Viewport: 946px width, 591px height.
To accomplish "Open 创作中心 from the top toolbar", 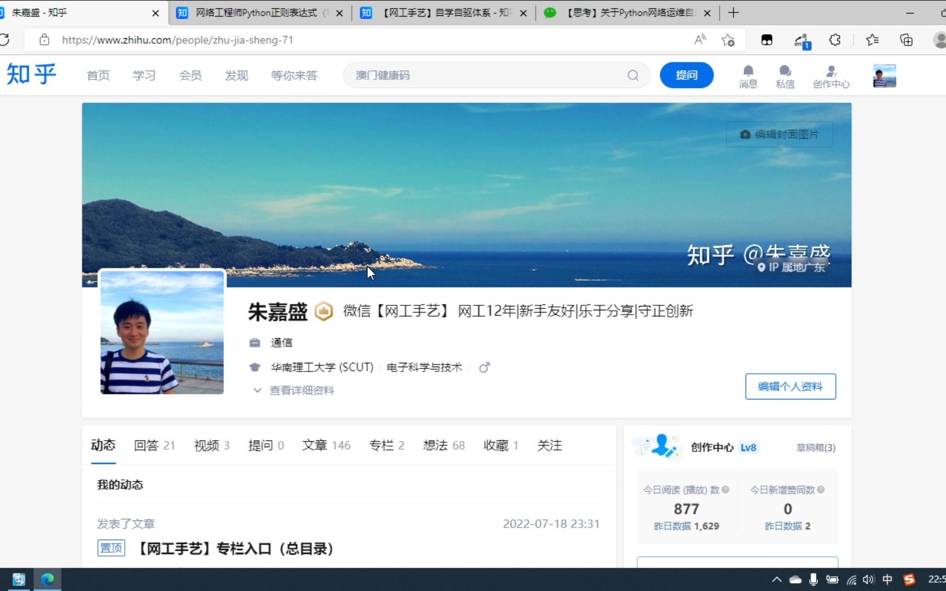I will [831, 75].
